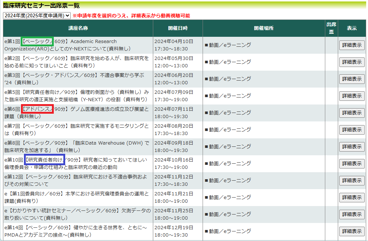Click the 出席票 column header

[x=331, y=28]
